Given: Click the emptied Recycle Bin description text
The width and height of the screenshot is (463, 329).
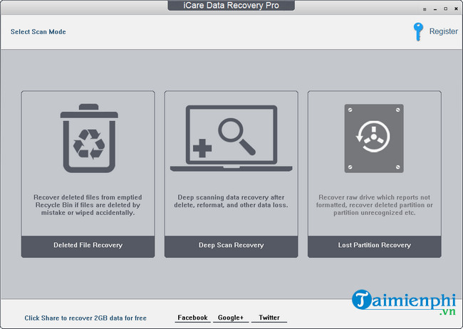Looking at the screenshot, I should pyautogui.click(x=88, y=204).
